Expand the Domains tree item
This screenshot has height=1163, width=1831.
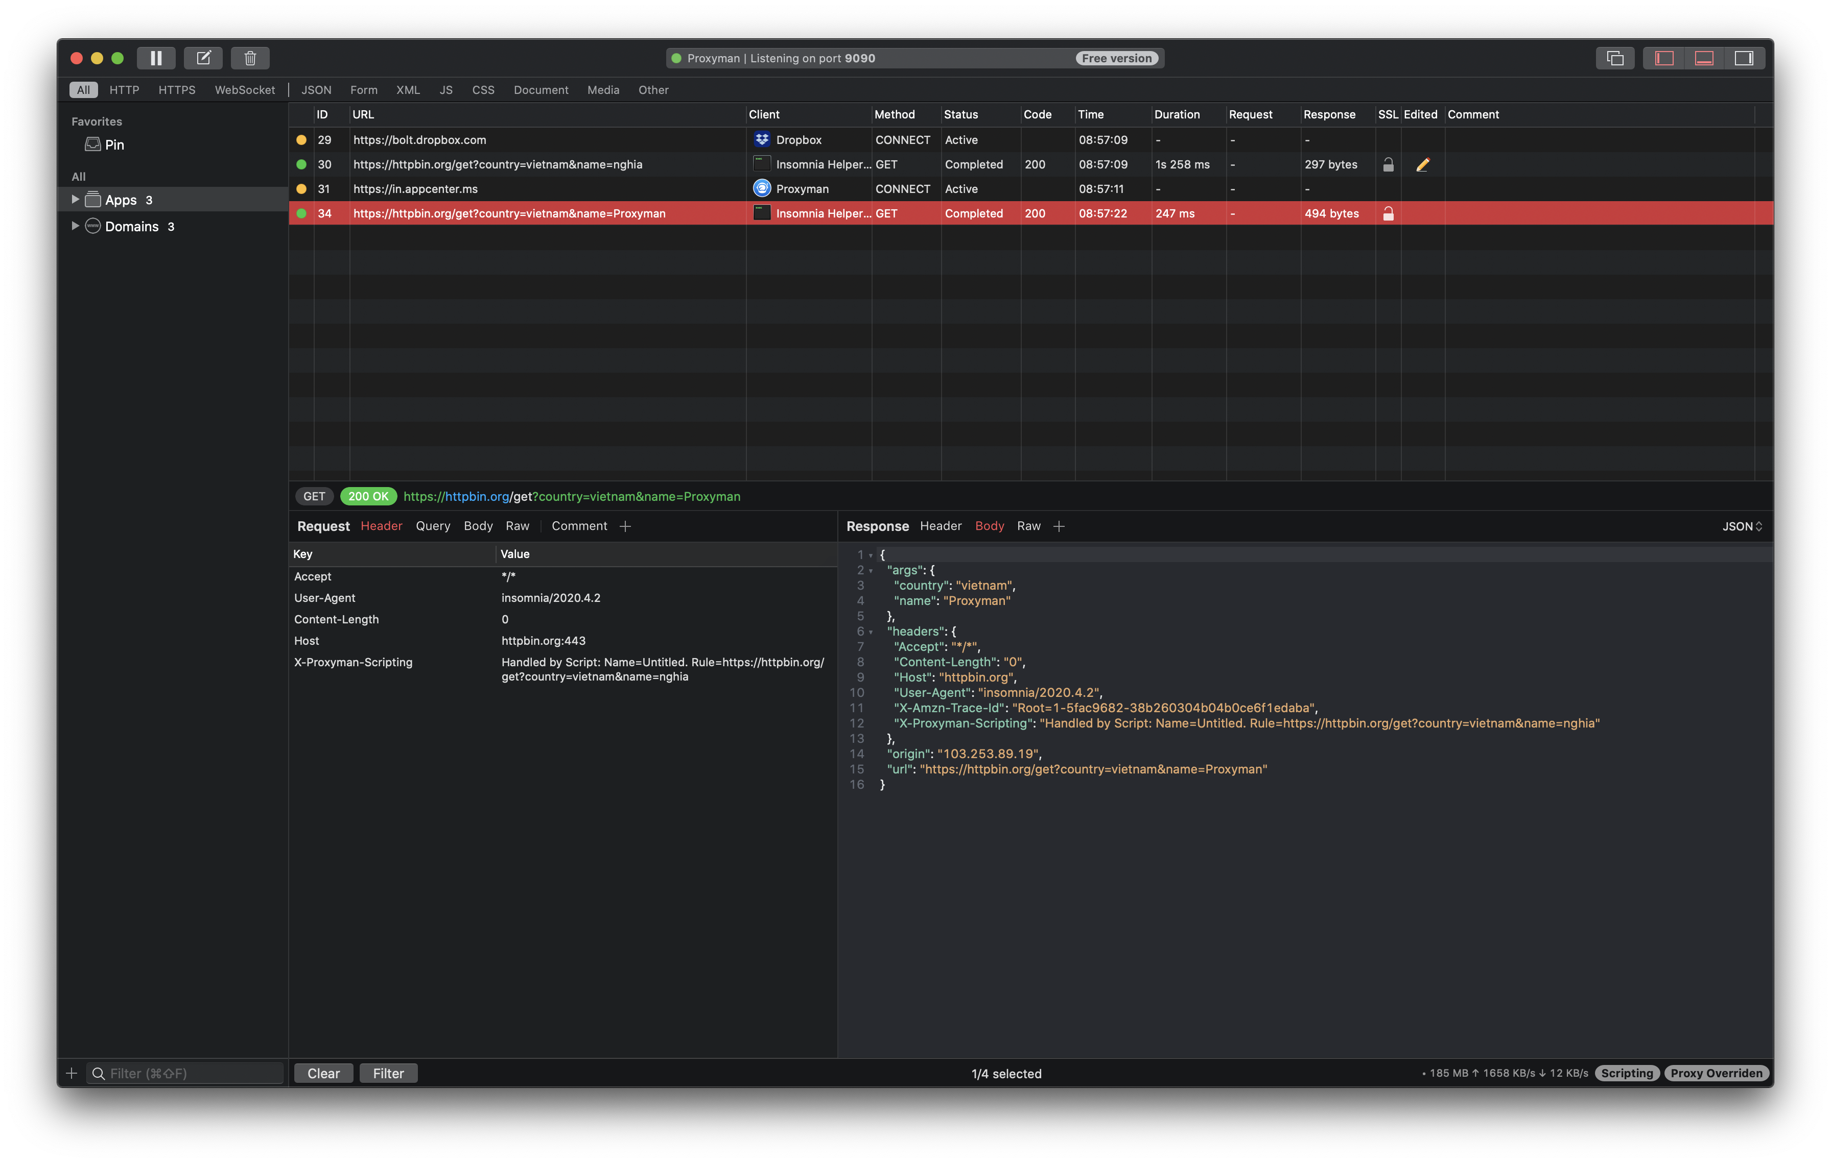click(75, 226)
